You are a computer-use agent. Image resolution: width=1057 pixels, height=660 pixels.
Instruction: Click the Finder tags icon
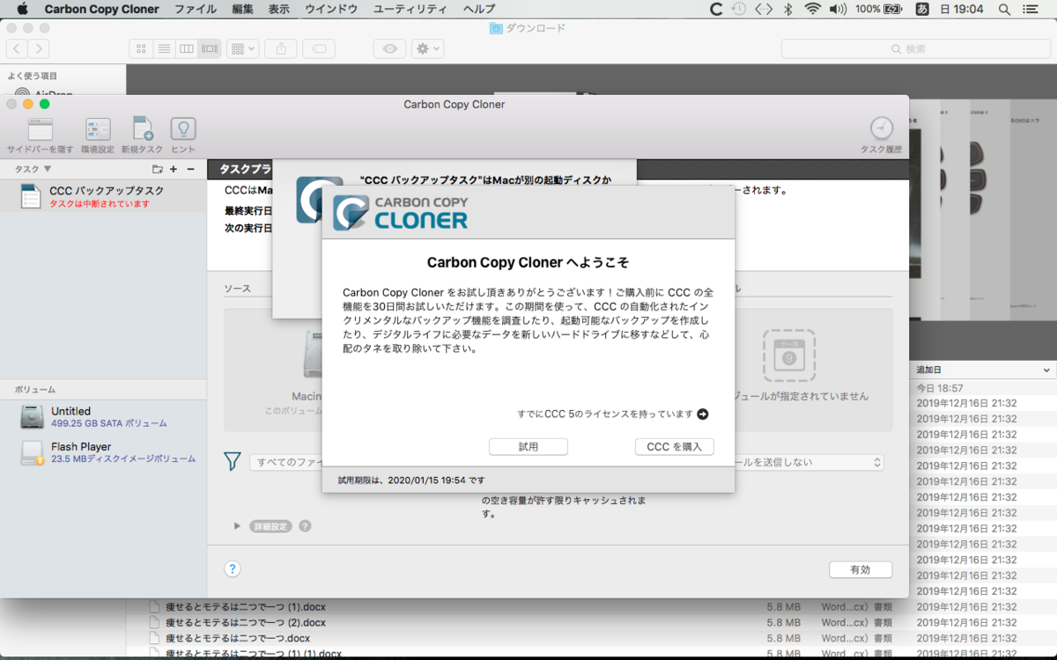pos(320,48)
